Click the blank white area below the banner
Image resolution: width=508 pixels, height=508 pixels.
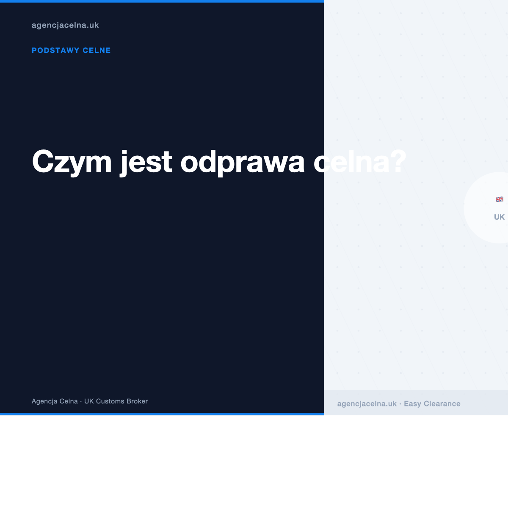click(254, 461)
